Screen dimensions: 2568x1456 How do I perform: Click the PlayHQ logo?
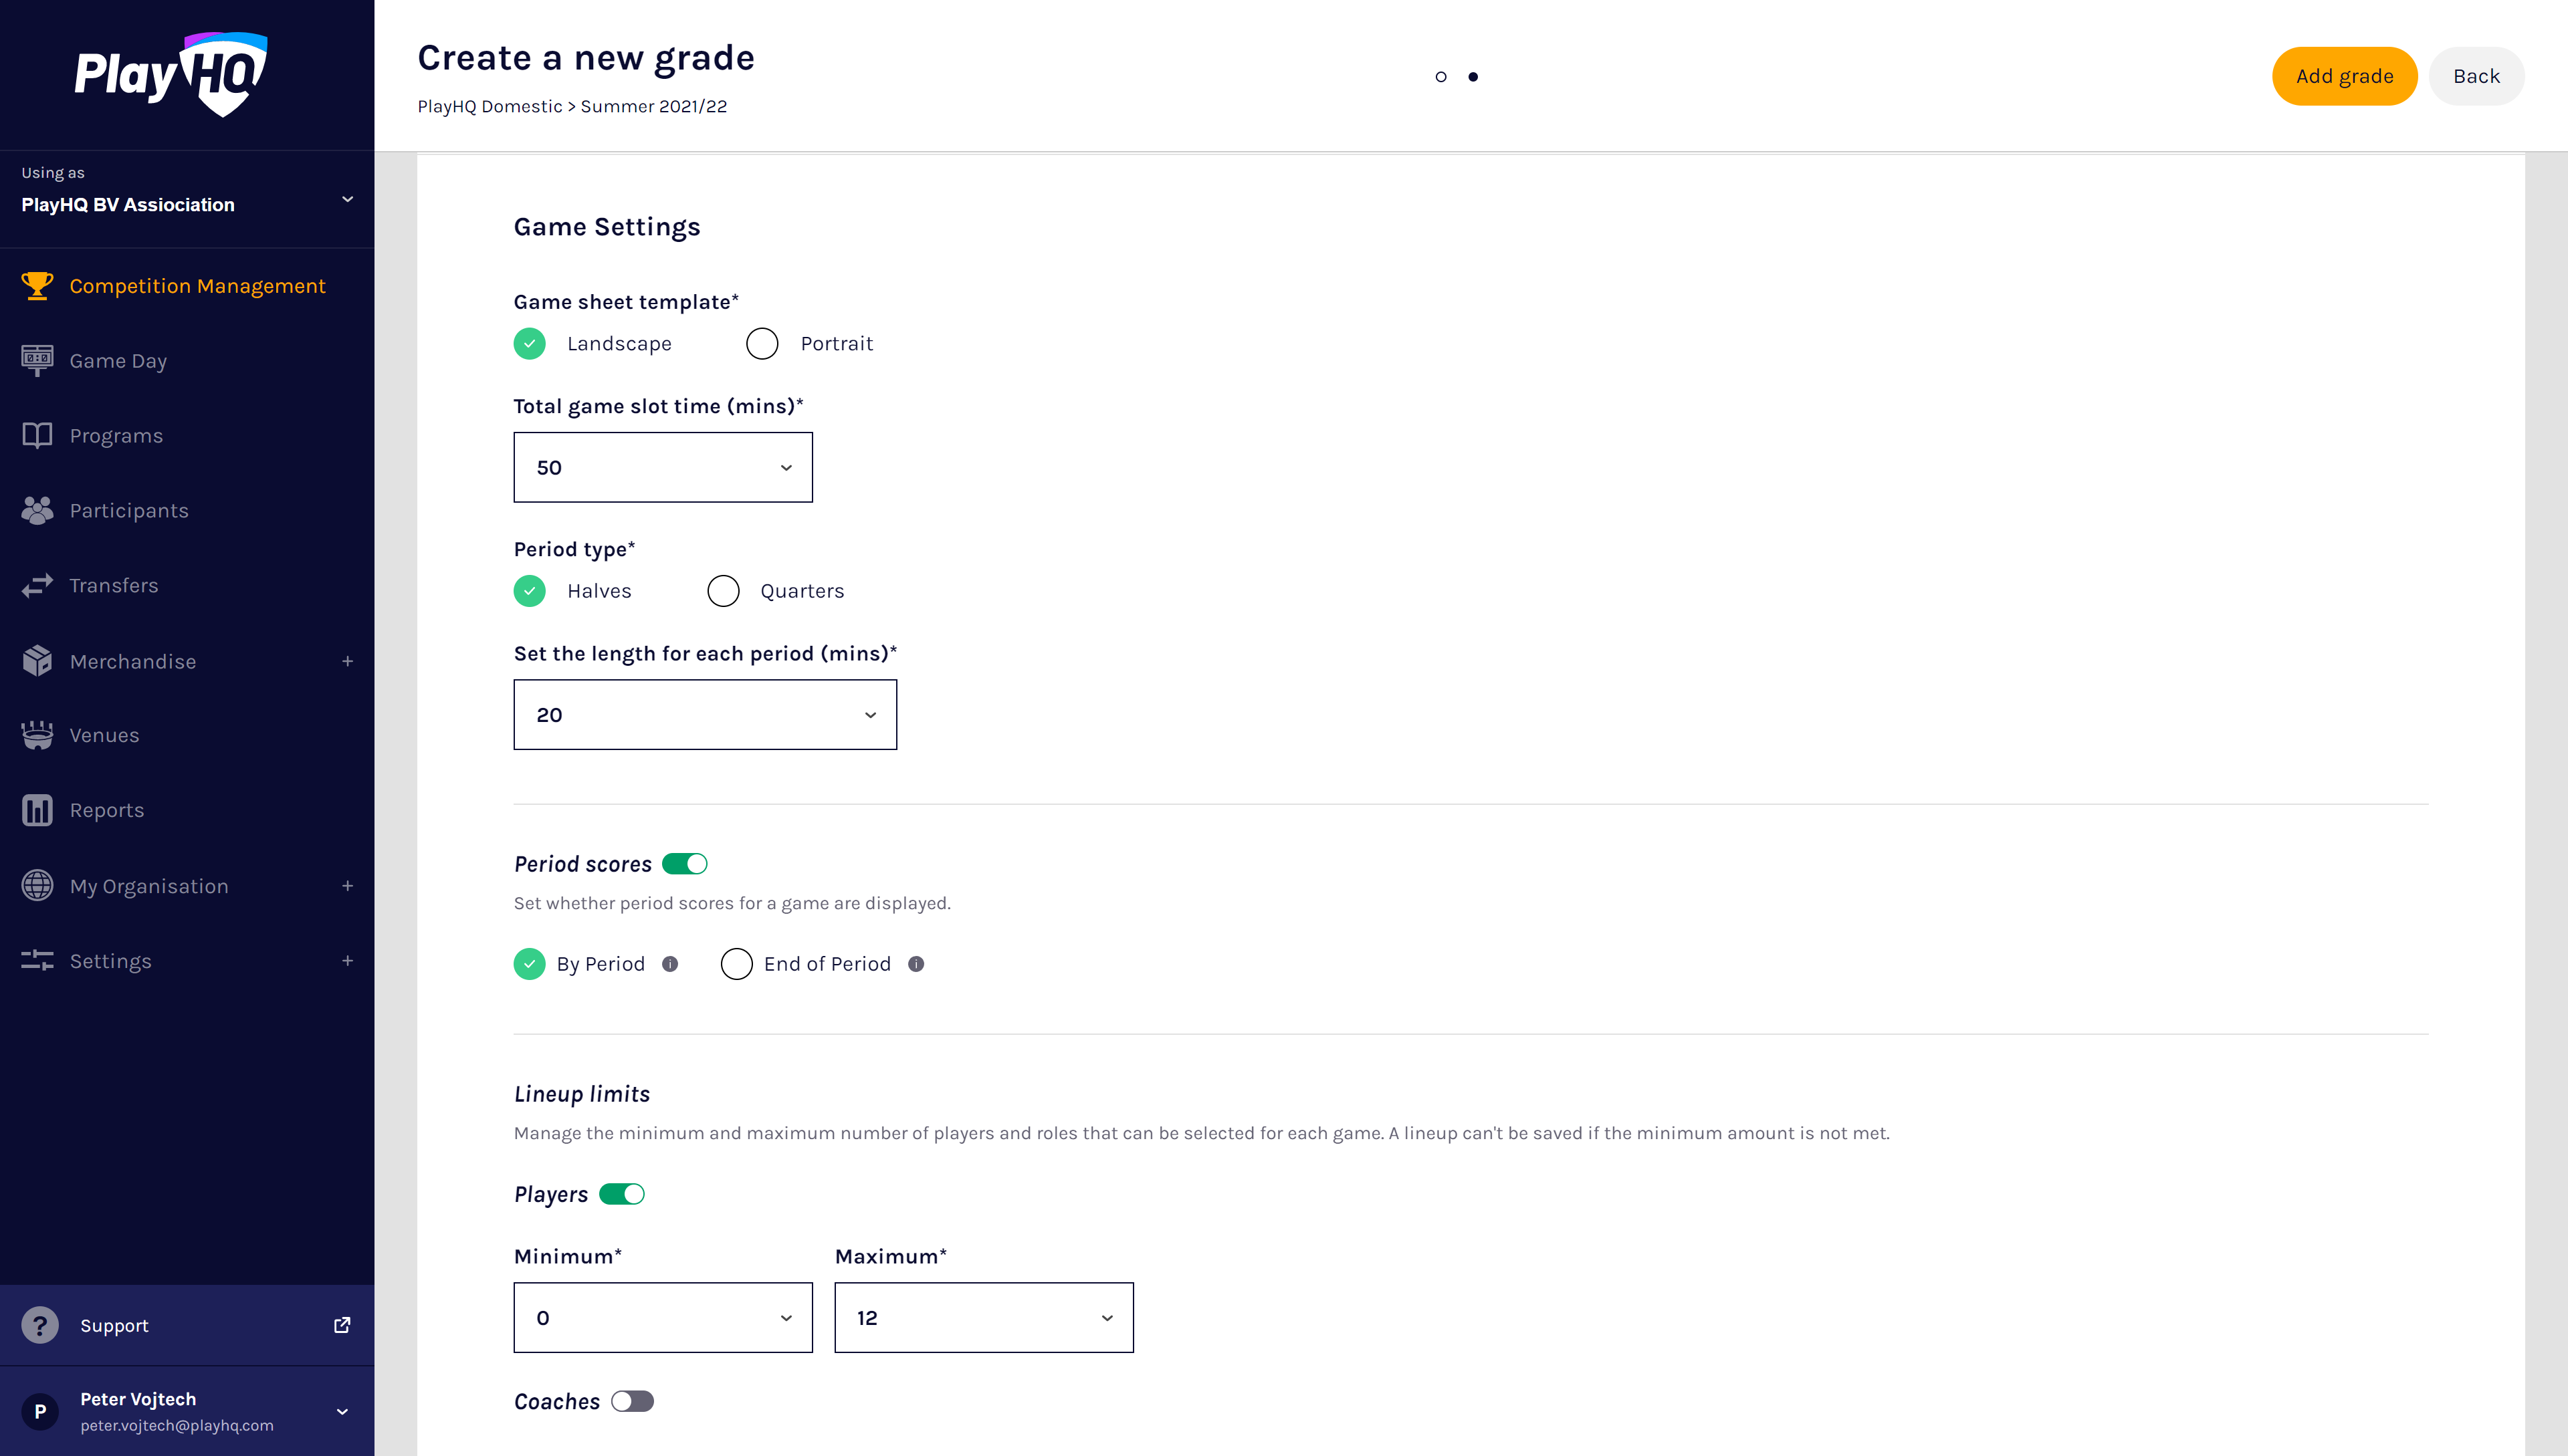tap(171, 74)
